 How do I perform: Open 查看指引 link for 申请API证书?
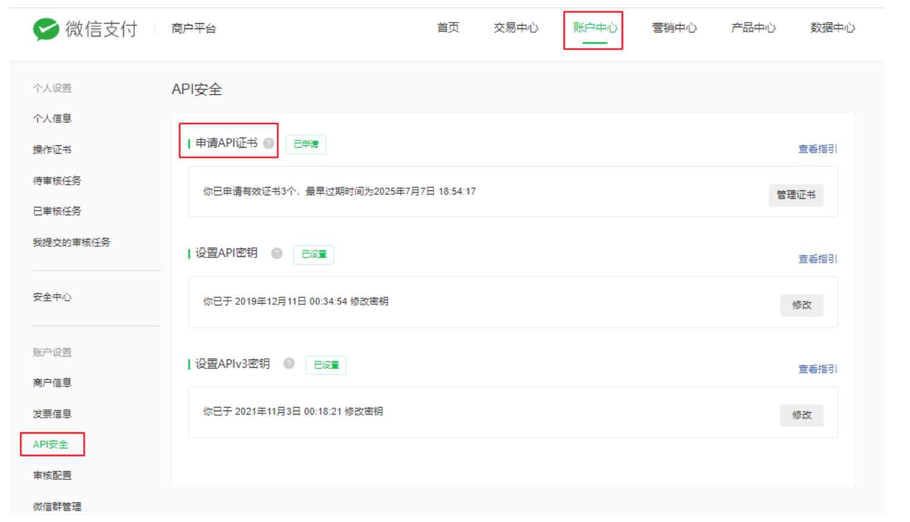click(x=817, y=149)
